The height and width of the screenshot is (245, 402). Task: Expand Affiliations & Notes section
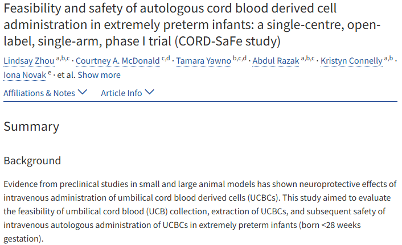[45, 93]
